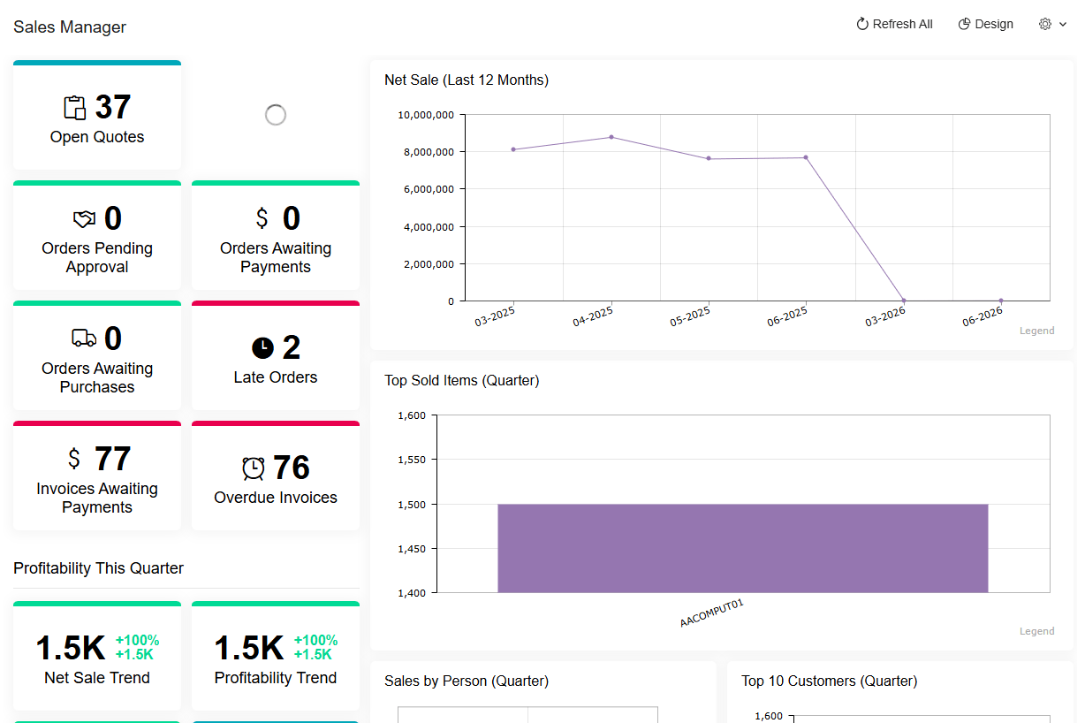The width and height of the screenshot is (1085, 723).
Task: Click the 06-2025 data point on Net Sale line
Action: point(806,157)
